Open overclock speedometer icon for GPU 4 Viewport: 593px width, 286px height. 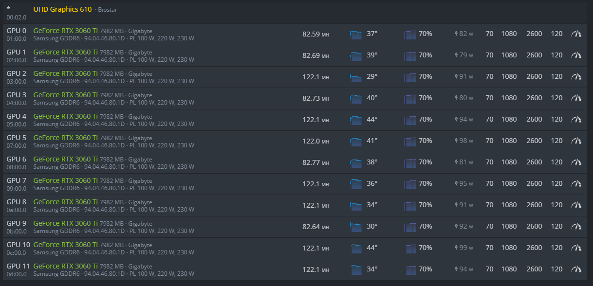coord(576,120)
